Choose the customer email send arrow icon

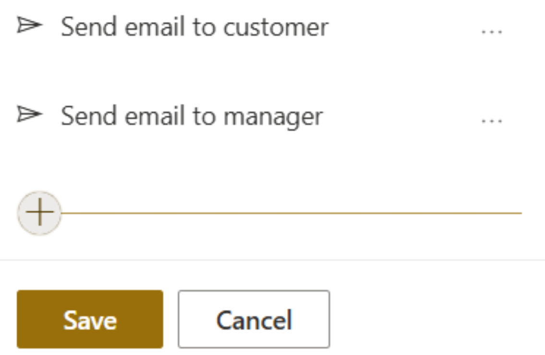click(x=30, y=25)
